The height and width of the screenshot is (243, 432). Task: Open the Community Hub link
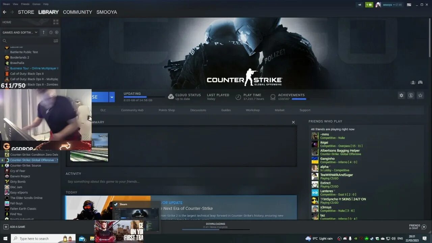tap(132, 110)
